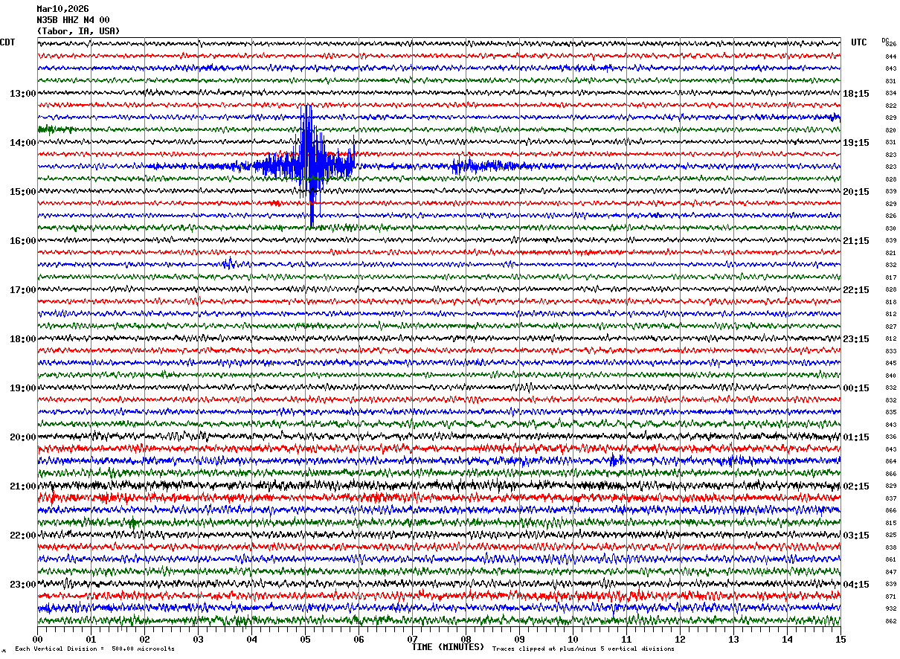Click the DC offset value 820
Viewport: 900px width, 659px height.
(x=890, y=130)
